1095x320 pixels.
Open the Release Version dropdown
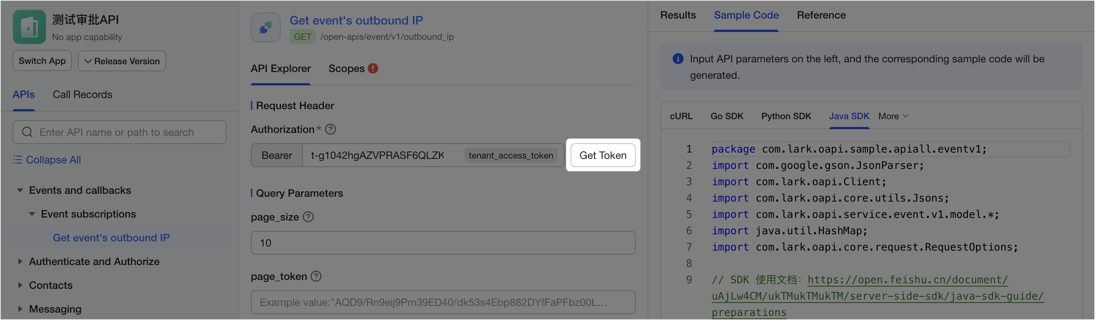tap(122, 61)
